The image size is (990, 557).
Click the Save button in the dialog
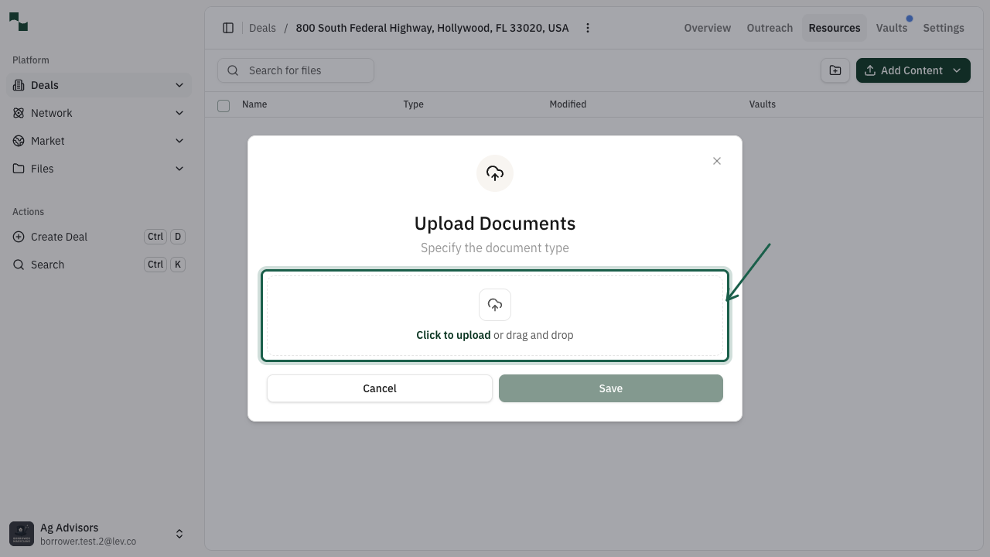coord(610,388)
